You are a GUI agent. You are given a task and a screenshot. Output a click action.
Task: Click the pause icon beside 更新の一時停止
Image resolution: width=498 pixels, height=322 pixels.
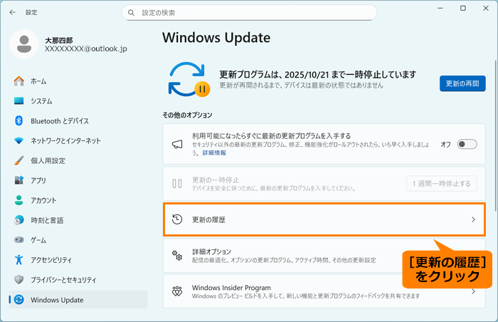pyautogui.click(x=177, y=184)
